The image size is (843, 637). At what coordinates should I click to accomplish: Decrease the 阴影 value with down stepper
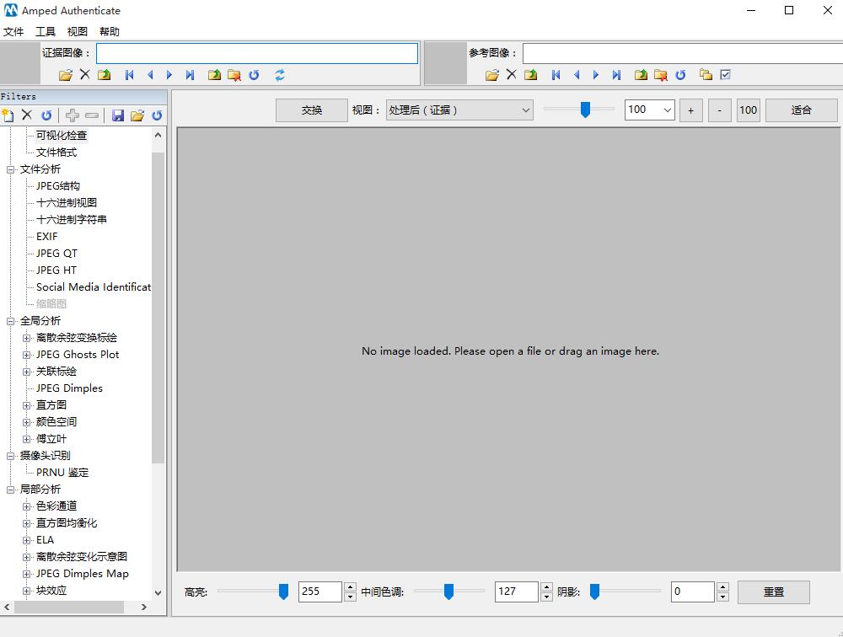click(723, 597)
